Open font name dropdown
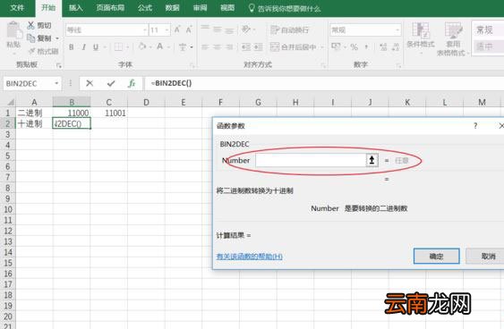Viewport: 504px width, 329px height. click(145, 30)
